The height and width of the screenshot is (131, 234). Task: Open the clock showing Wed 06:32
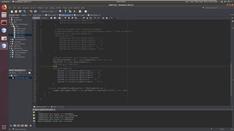click(x=121, y=1)
